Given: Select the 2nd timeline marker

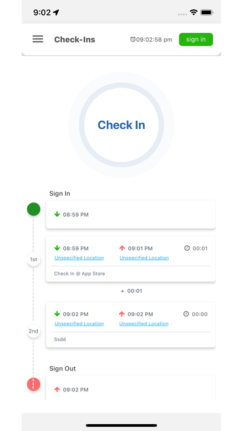Looking at the screenshot, I should tap(33, 331).
